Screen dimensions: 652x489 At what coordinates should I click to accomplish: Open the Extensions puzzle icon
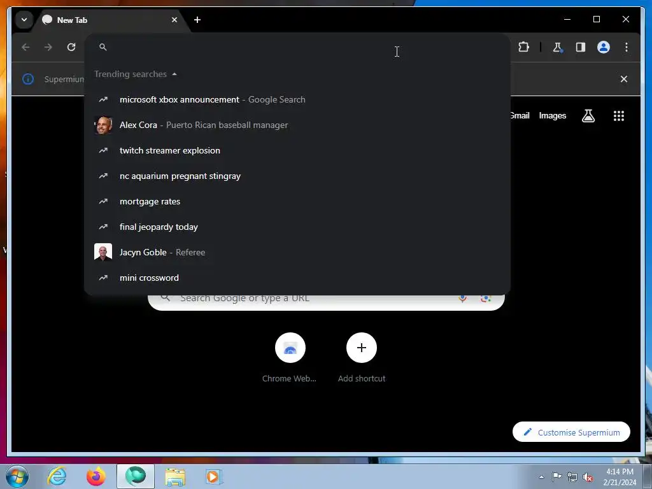point(523,47)
